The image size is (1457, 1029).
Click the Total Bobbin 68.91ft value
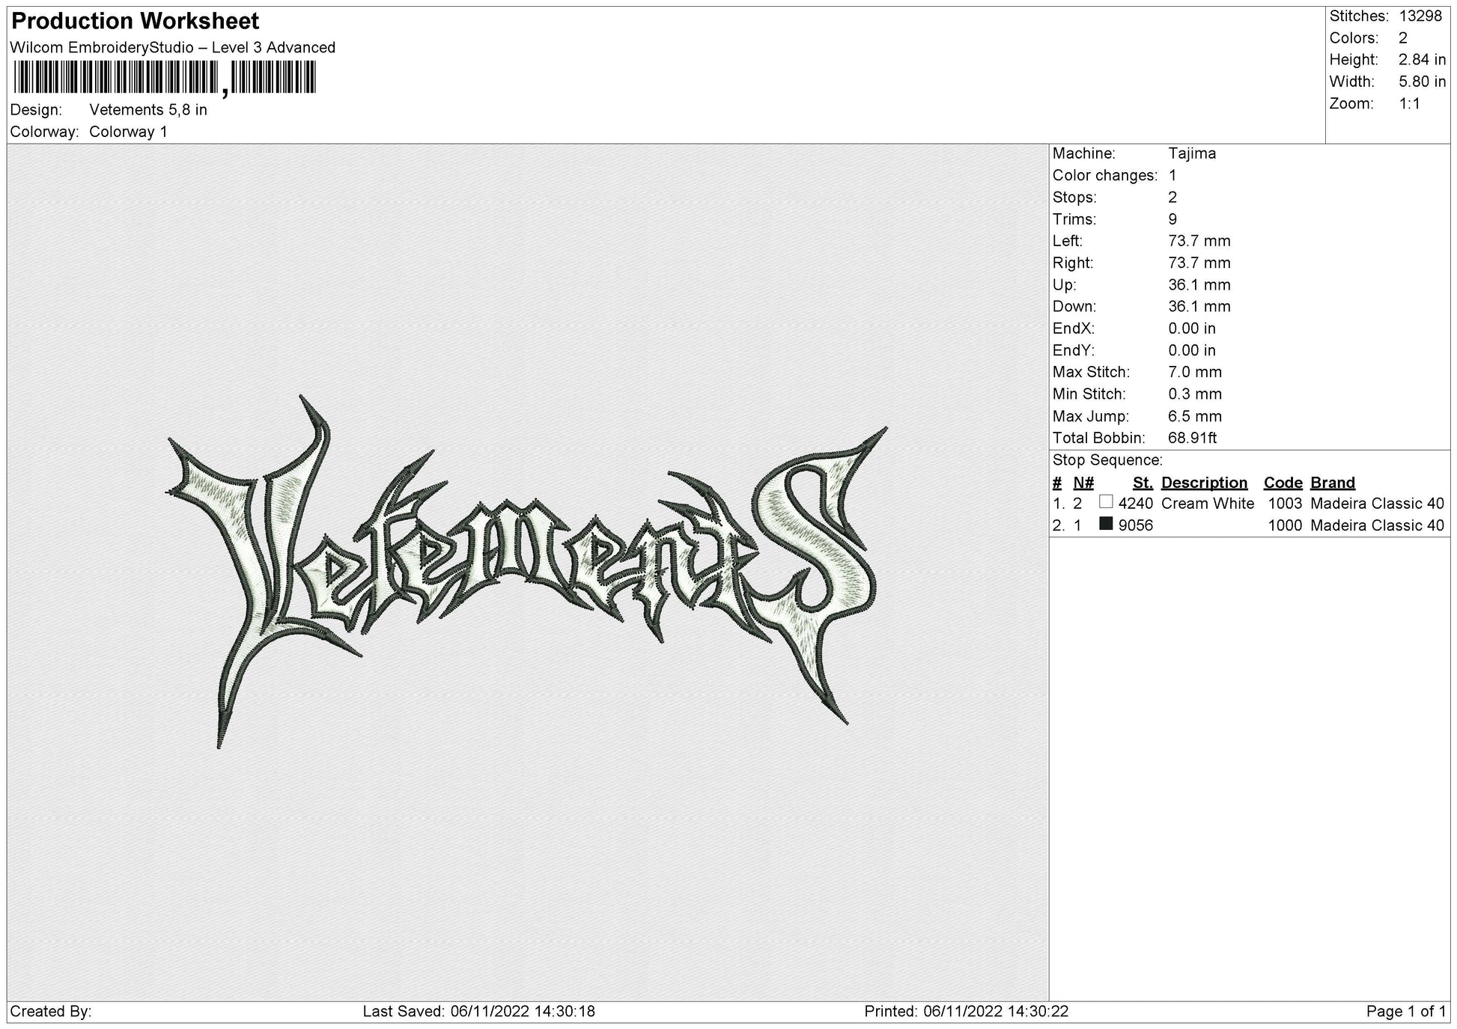point(1192,439)
